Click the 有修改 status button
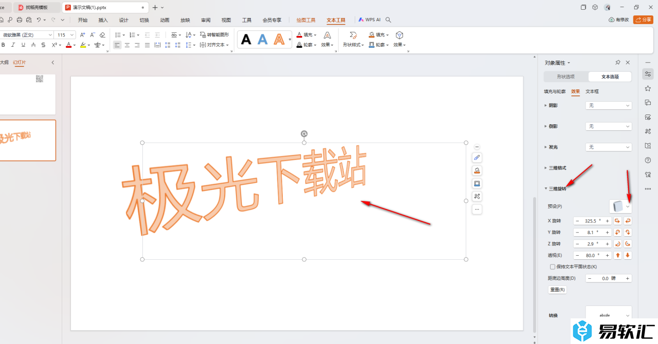Screen dimensions: 658x344 click(618, 20)
